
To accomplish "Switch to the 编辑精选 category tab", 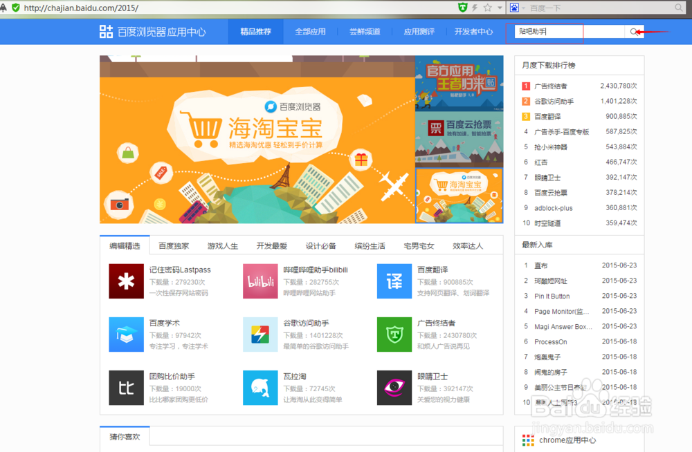I will (x=125, y=245).
